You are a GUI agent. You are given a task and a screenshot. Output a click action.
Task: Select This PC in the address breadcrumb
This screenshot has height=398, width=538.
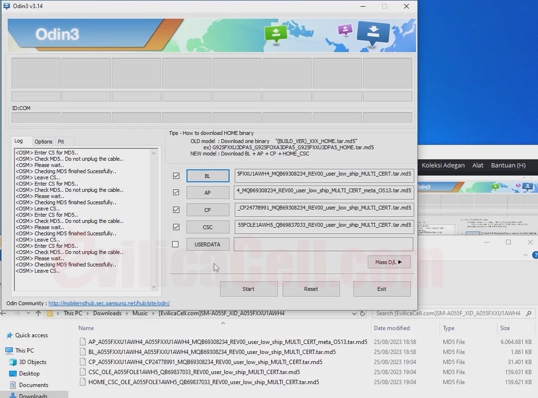point(73,313)
